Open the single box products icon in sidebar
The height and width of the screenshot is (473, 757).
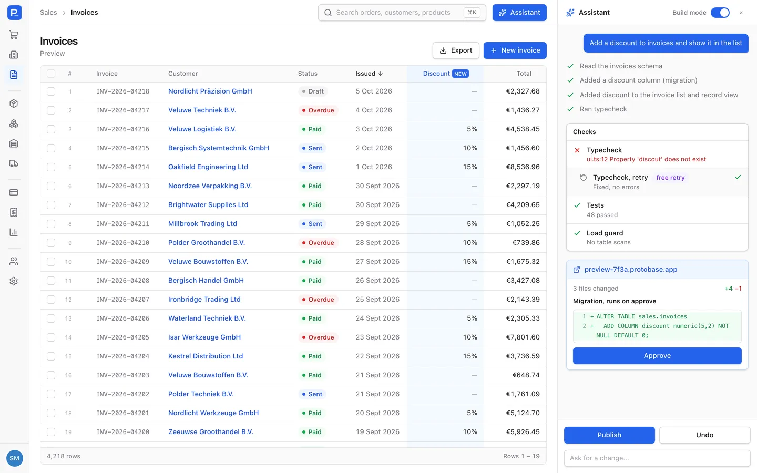point(14,104)
